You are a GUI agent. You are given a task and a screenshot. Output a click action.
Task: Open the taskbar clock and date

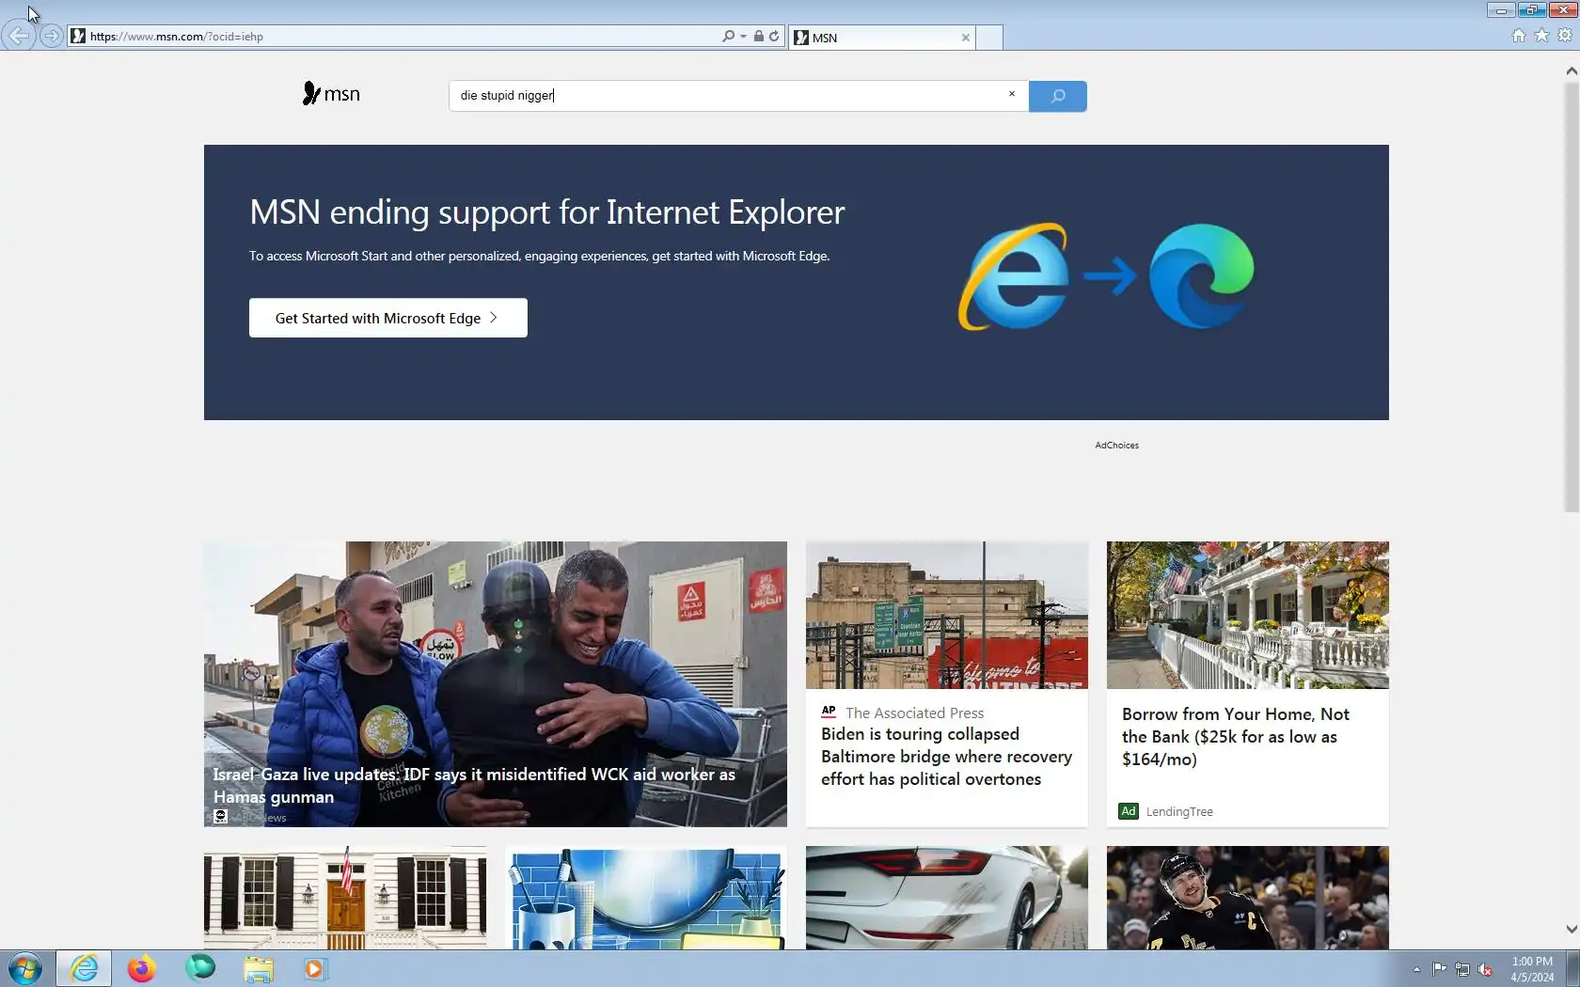1532,969
